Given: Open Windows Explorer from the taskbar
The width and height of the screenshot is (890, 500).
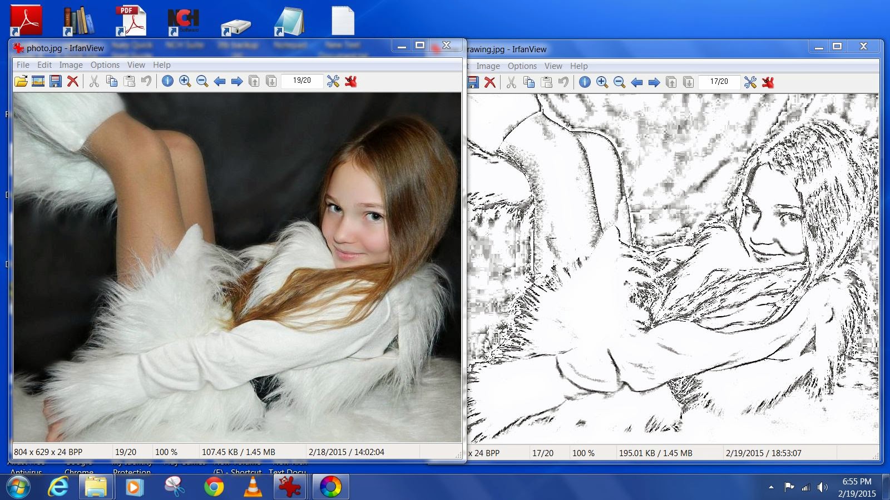Looking at the screenshot, I should (96, 487).
